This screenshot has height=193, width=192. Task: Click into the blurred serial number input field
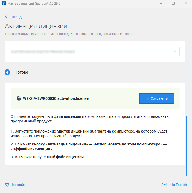90,52
